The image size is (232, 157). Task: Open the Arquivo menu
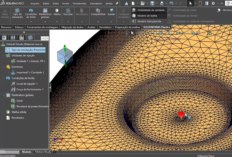tap(35, 4)
